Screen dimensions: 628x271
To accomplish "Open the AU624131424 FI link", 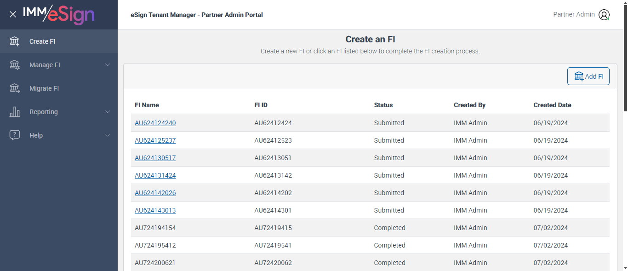I will coord(155,175).
